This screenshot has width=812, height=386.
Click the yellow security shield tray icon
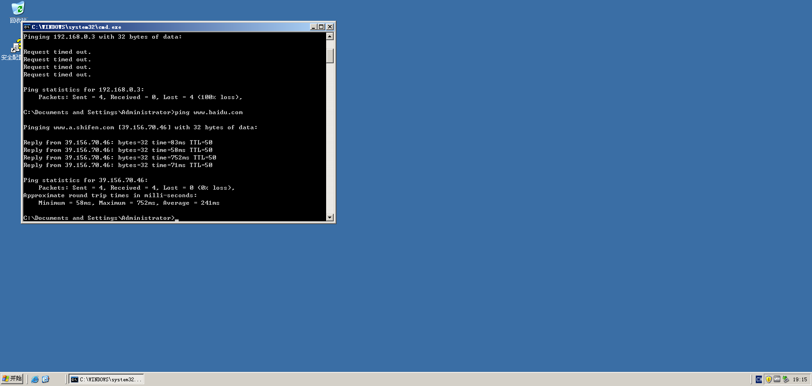pos(769,379)
